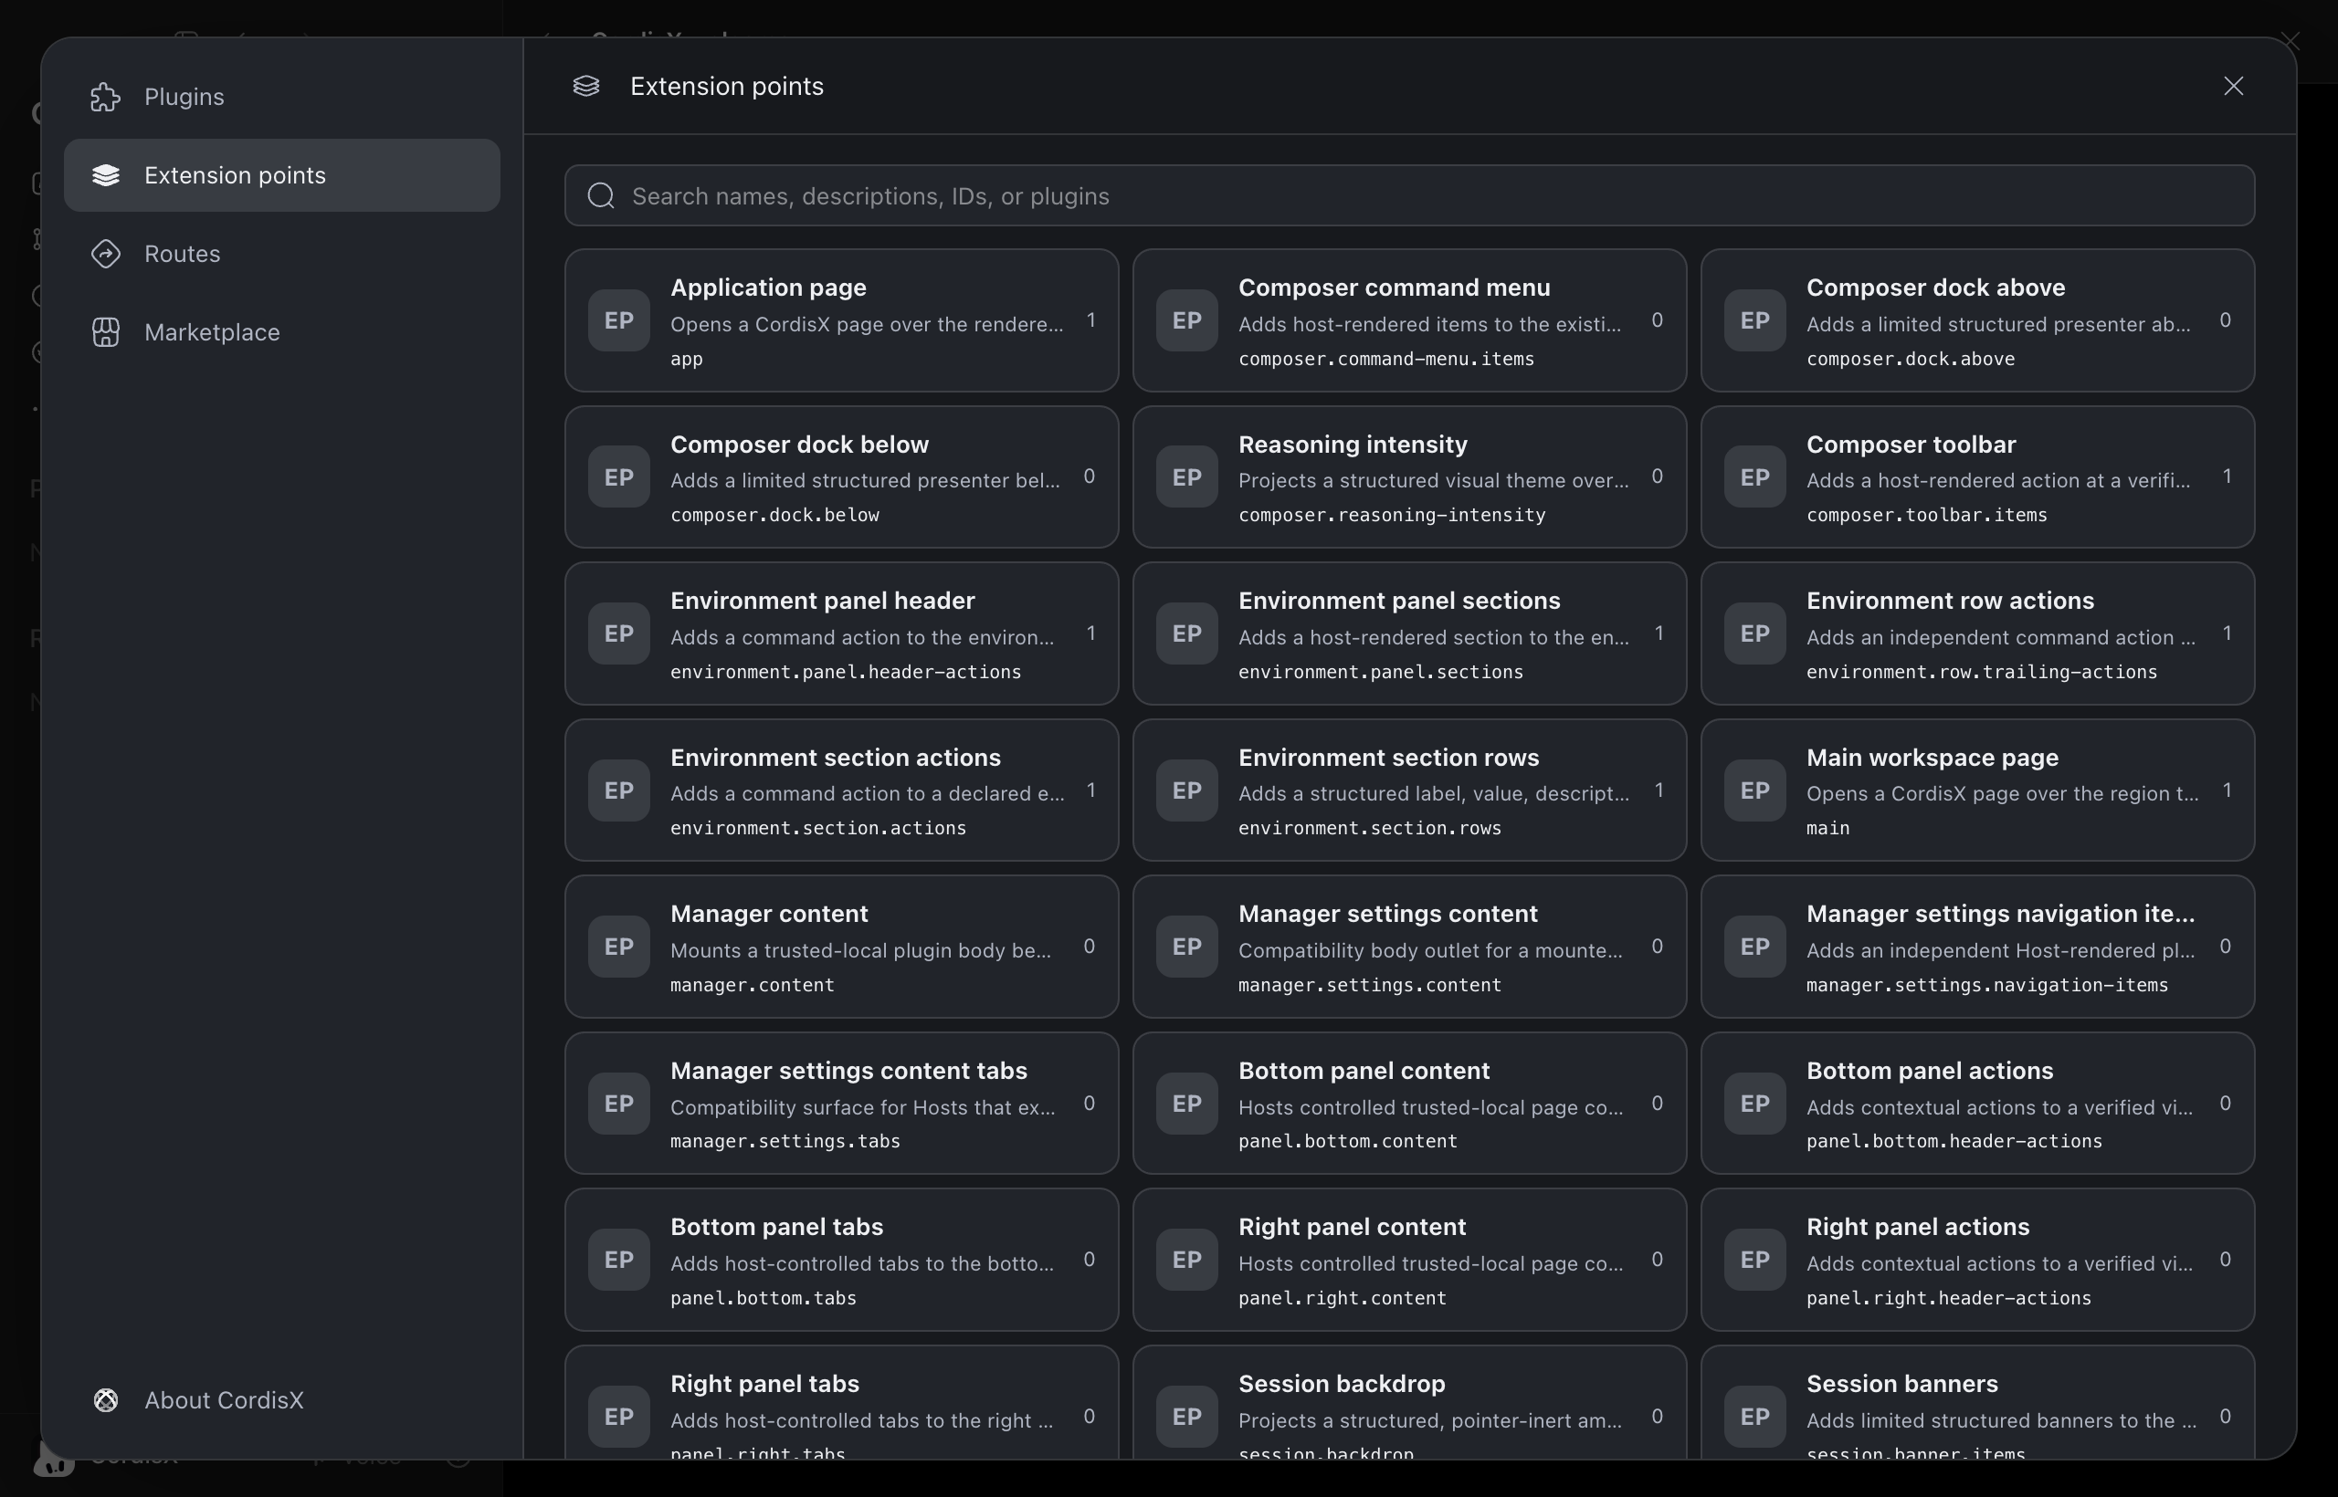
Task: Click the Bottom panel tabs title
Action: (776, 1227)
